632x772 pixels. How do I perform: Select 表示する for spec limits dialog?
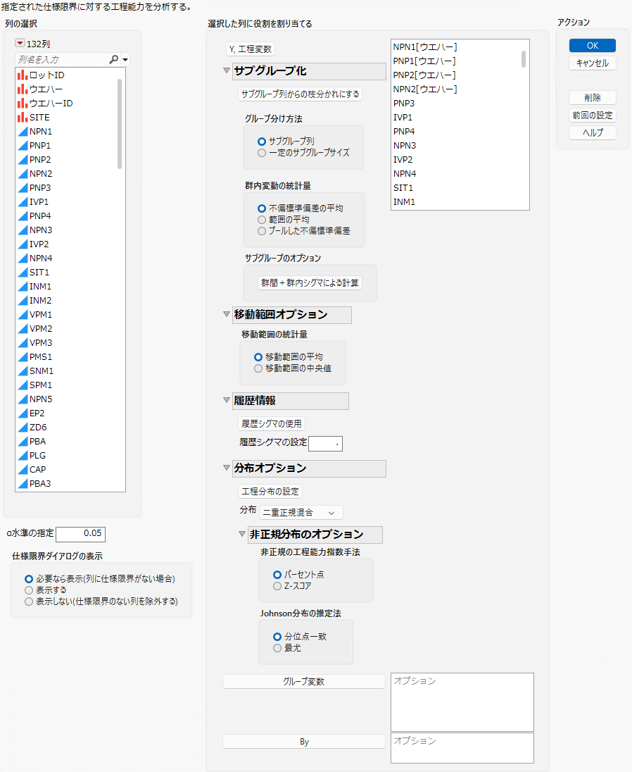(x=29, y=590)
